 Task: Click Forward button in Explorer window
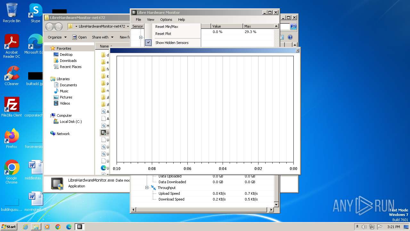coord(58,26)
